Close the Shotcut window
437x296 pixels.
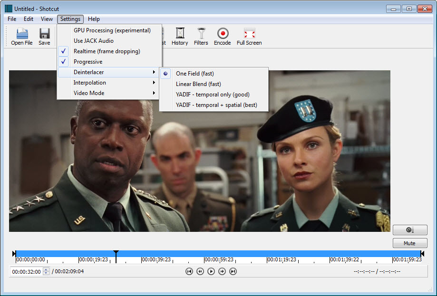pyautogui.click(x=425, y=9)
